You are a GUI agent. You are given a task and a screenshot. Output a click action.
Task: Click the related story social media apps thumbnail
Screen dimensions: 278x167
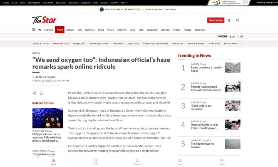pos(48,118)
